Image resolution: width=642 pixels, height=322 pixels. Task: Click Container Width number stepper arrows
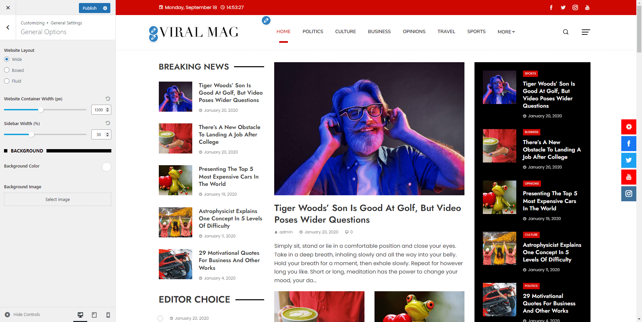pyautogui.click(x=107, y=110)
